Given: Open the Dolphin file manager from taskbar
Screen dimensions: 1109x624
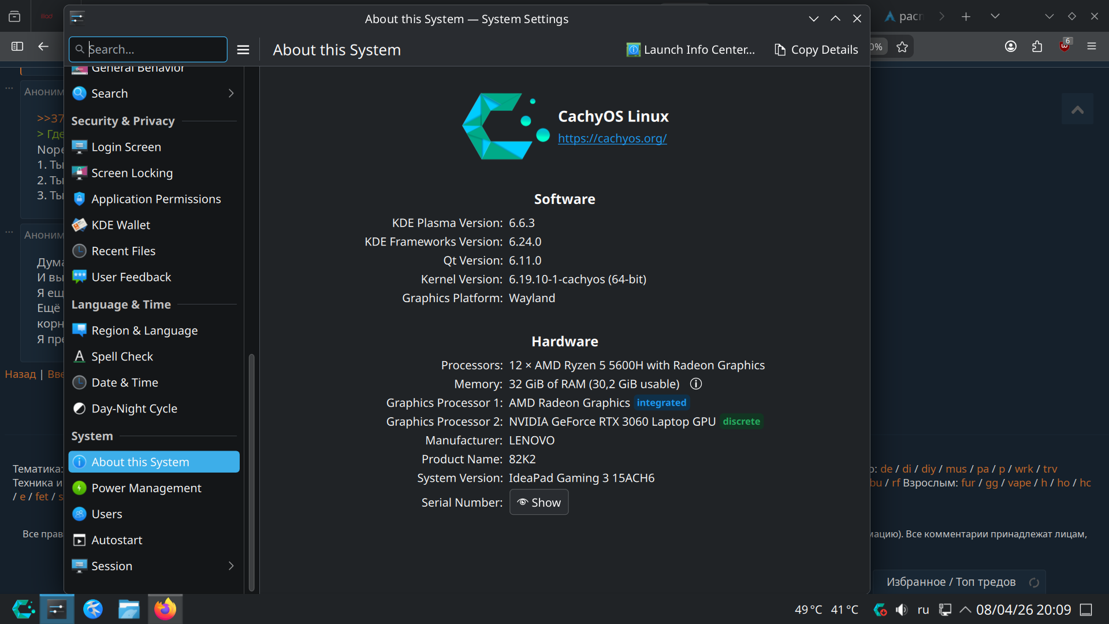Looking at the screenshot, I should tap(129, 609).
